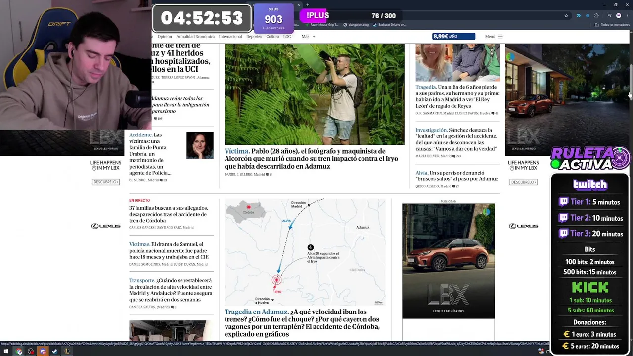Close the current browser tab
Viewport: 633px width, 356px height.
pyautogui.click(x=299, y=5)
